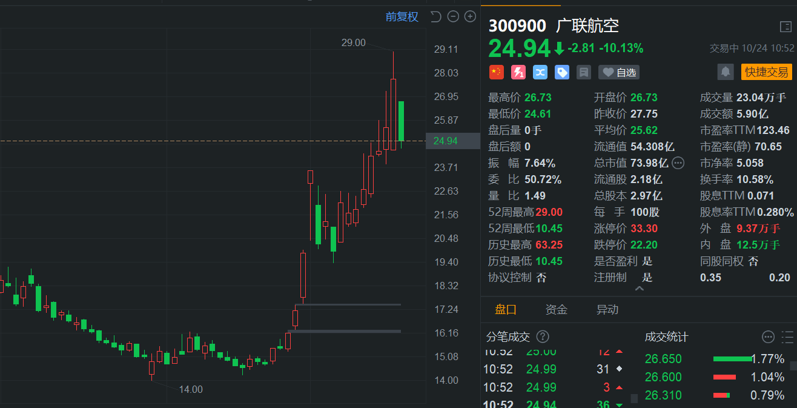Click the 快捷交易 button
The width and height of the screenshot is (797, 408).
point(767,72)
